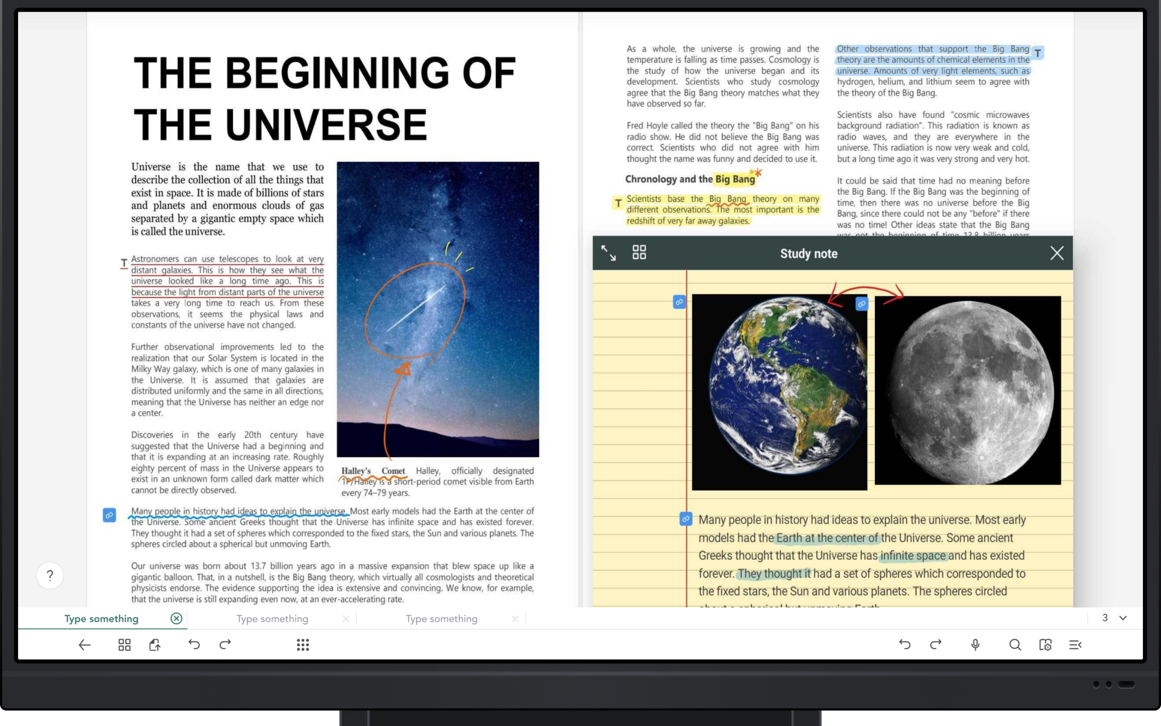The height and width of the screenshot is (726, 1161).
Task: Open document settings icon
Action: click(1045, 645)
